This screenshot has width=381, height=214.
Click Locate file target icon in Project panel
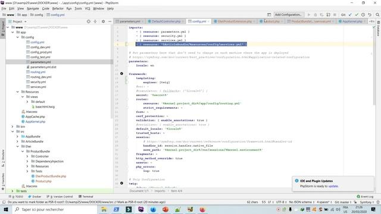tap(89, 21)
